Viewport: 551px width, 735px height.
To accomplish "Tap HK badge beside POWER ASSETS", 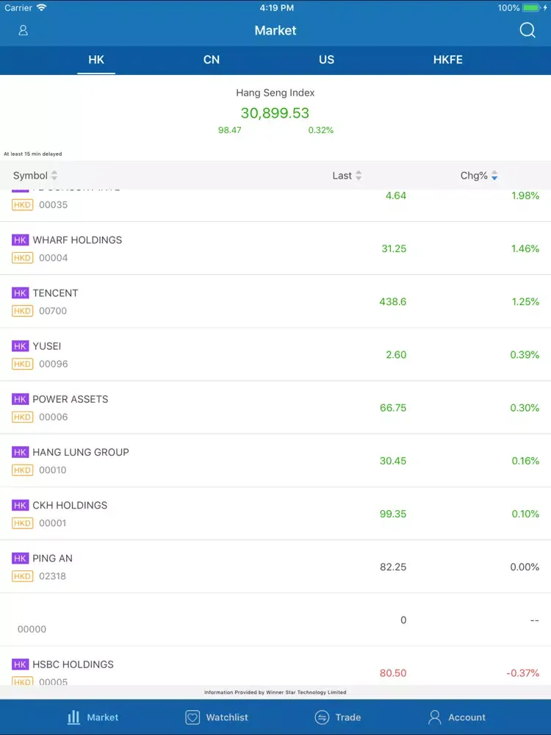I will point(20,399).
